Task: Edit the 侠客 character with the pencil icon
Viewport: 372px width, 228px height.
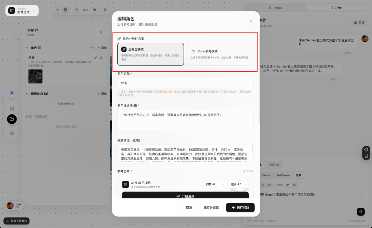Action: 95,58
